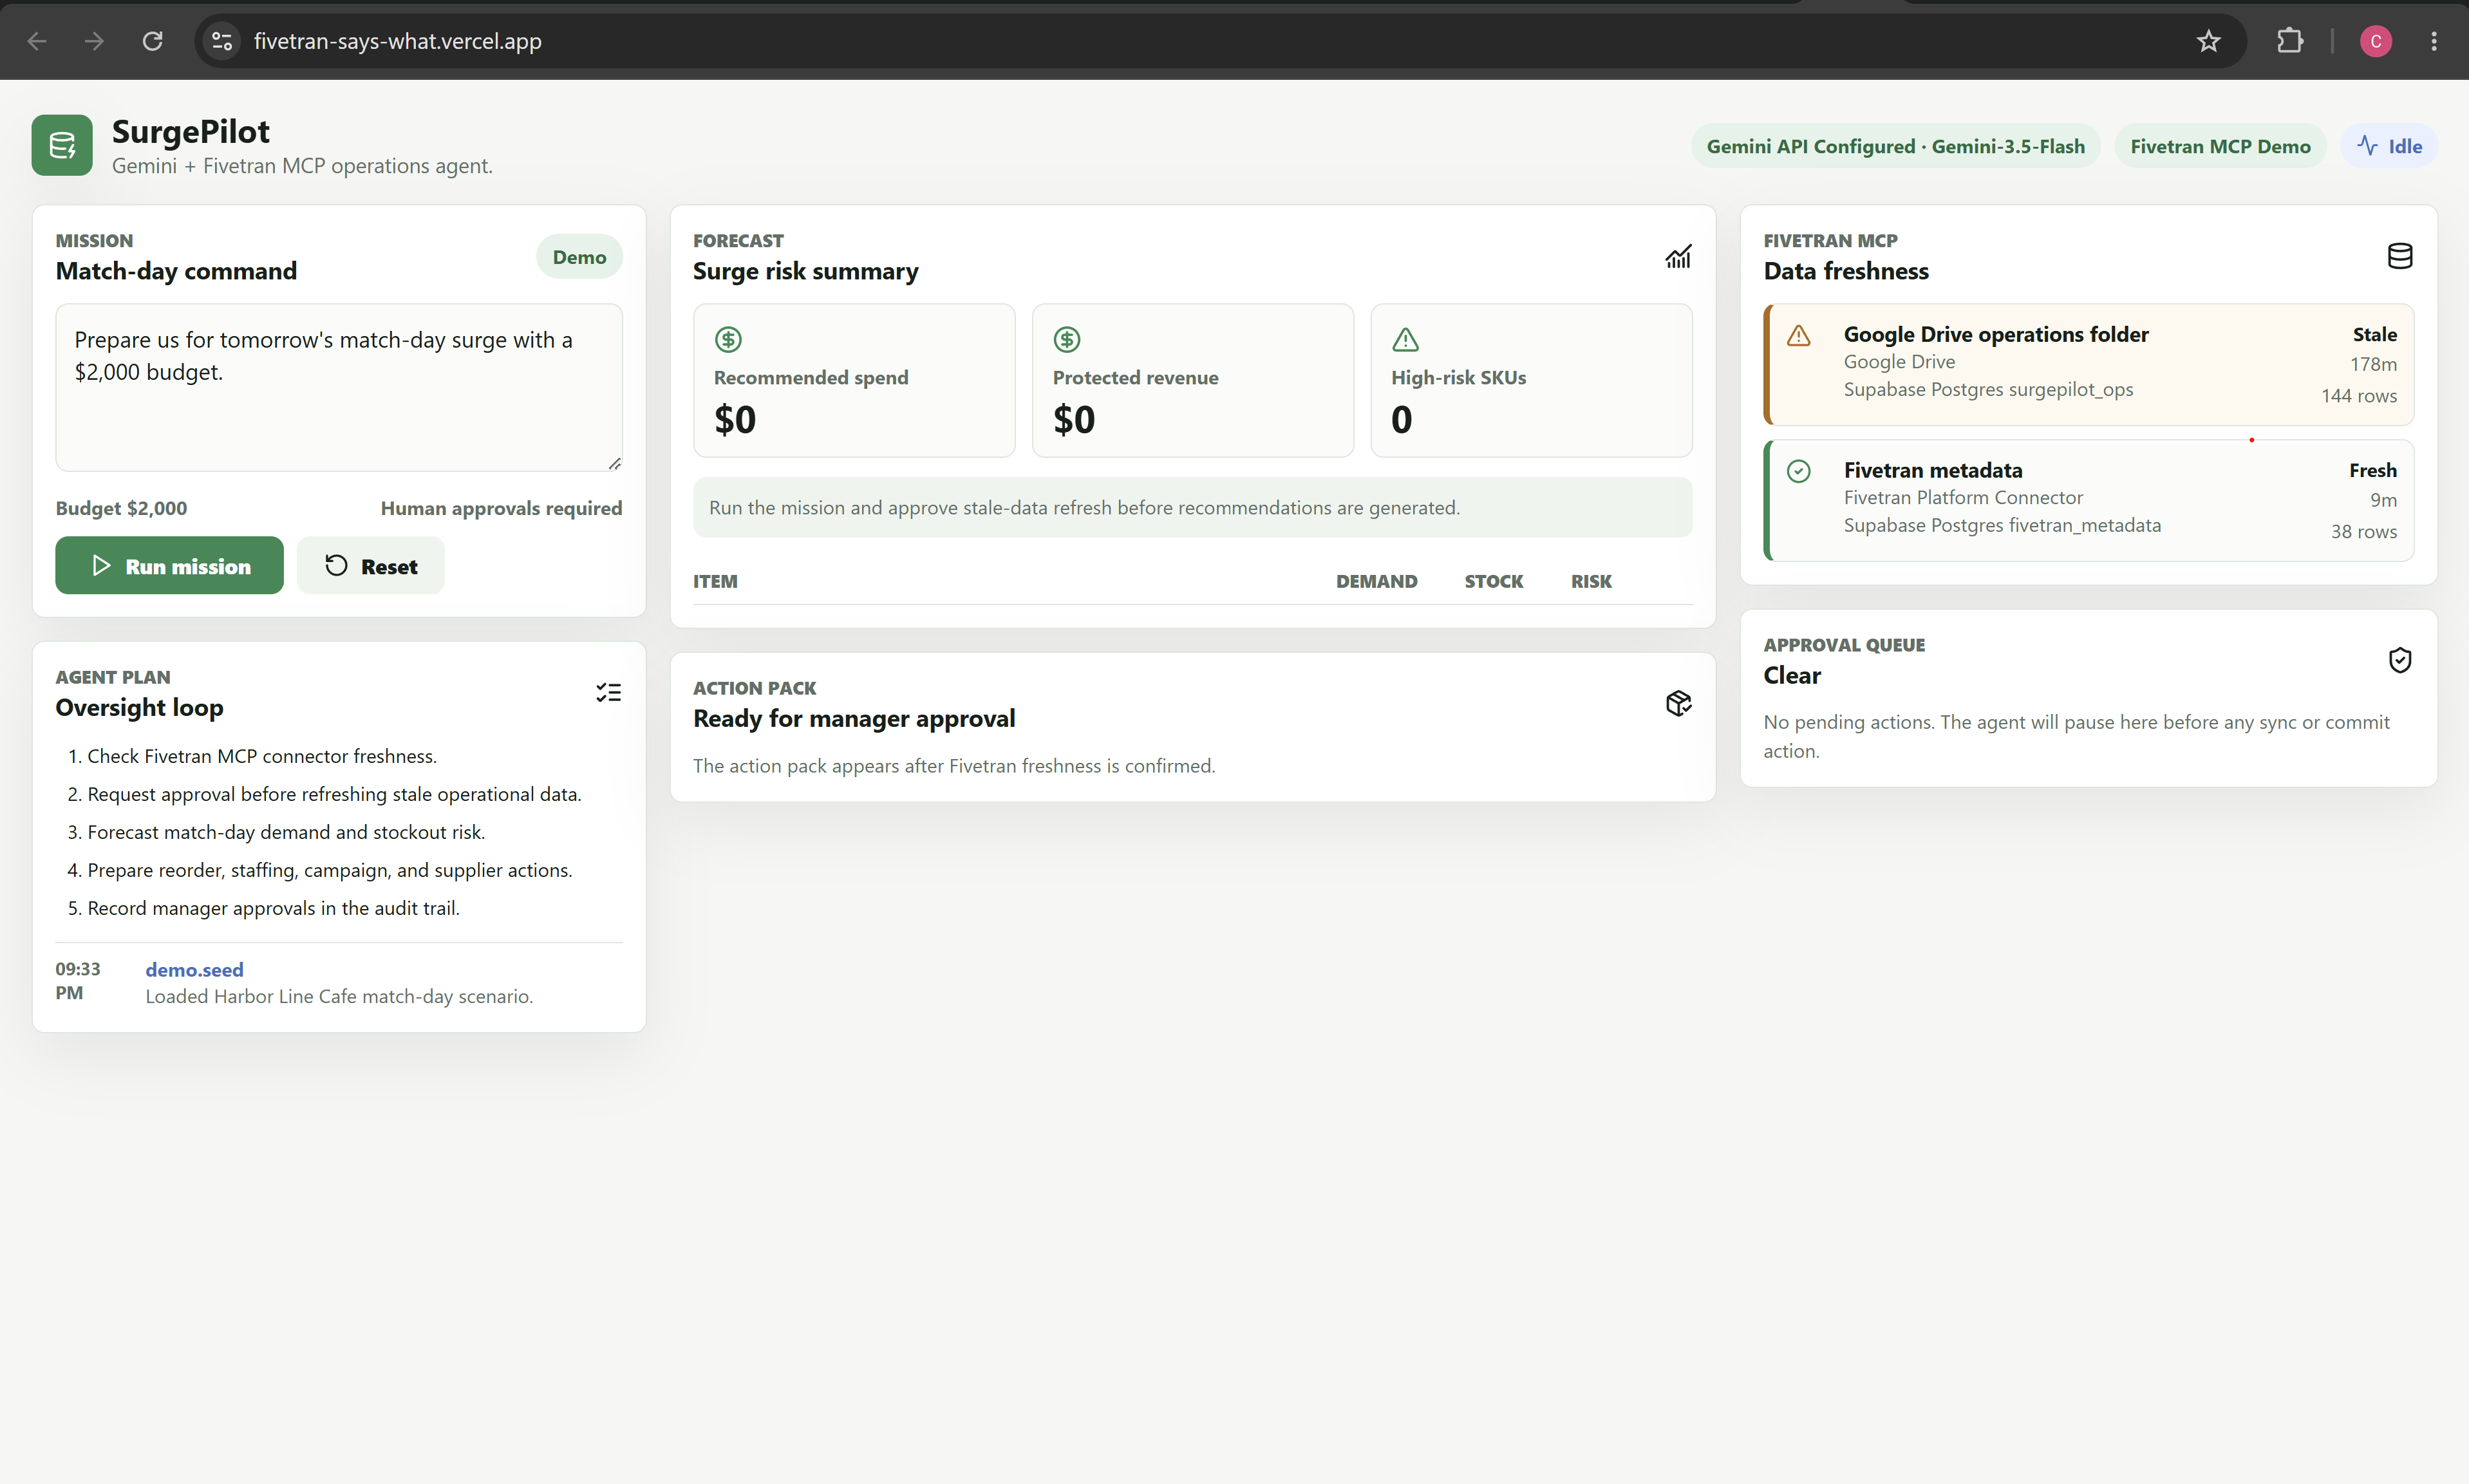Click the 'Clear' approval queue heading
The image size is (2469, 1484).
pos(1792,675)
